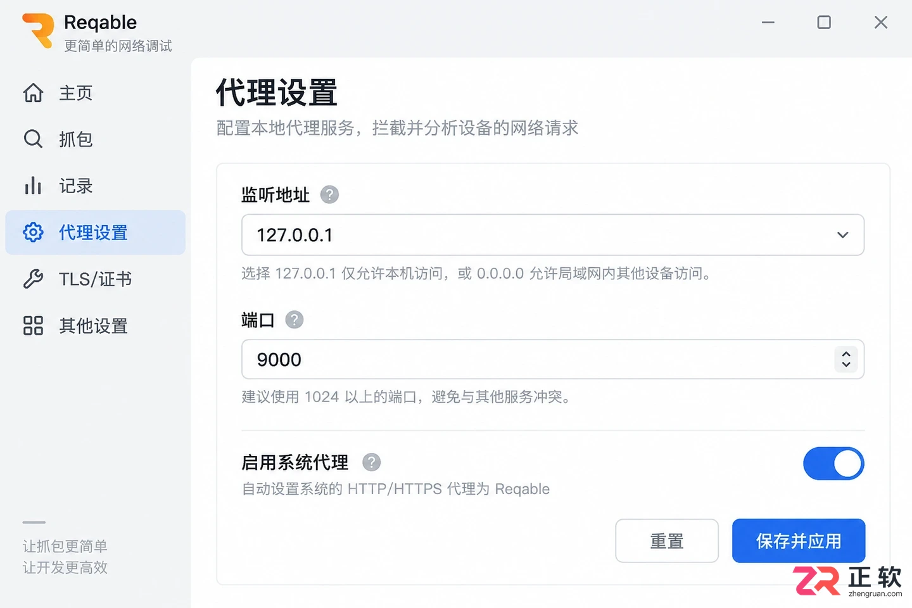Click the grid icon beside 其他设置
Viewport: 912px width, 608px height.
[33, 326]
